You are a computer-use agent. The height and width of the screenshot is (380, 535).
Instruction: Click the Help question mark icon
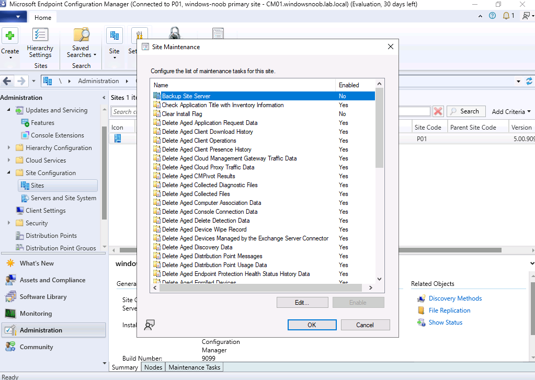click(x=492, y=15)
